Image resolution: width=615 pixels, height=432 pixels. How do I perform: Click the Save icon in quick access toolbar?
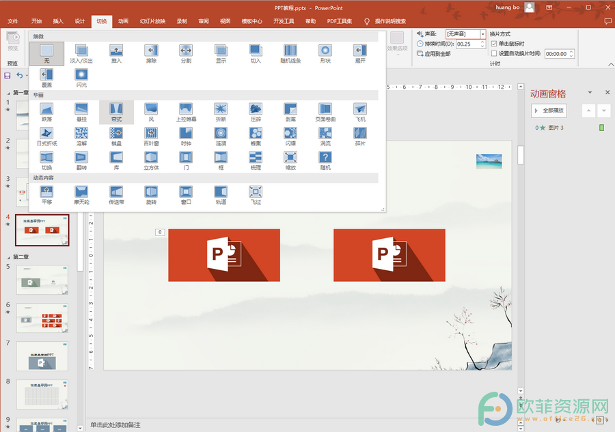tap(8, 76)
